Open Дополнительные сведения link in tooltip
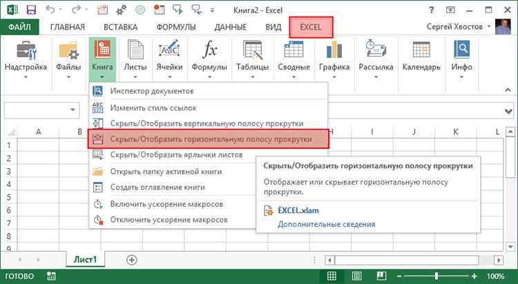 [326, 224]
